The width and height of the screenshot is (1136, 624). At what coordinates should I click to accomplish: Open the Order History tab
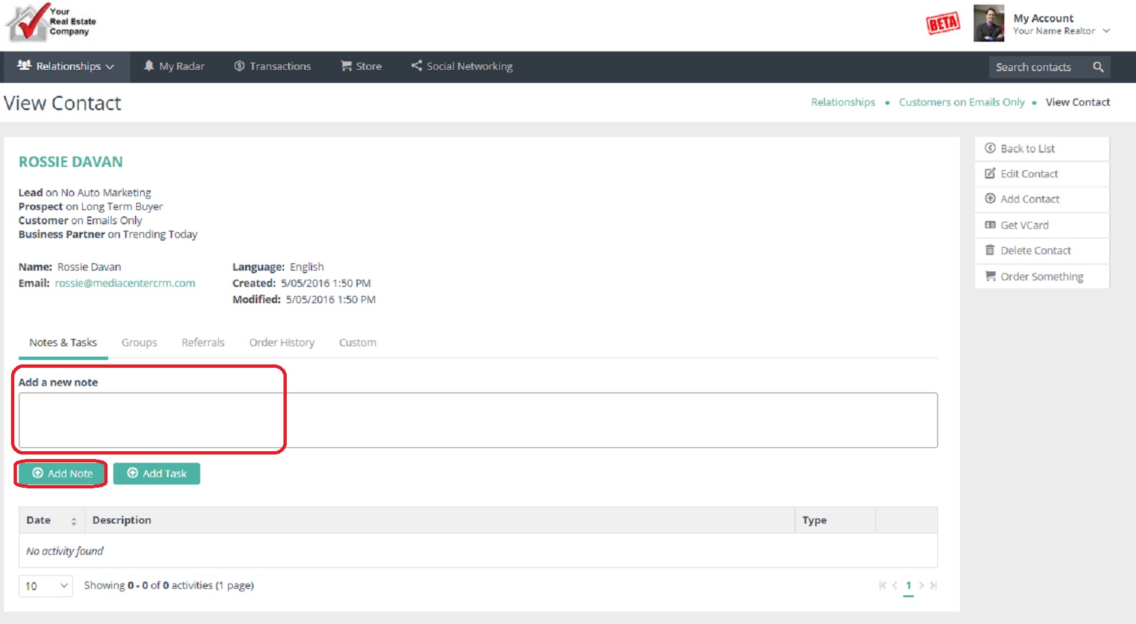coord(282,342)
